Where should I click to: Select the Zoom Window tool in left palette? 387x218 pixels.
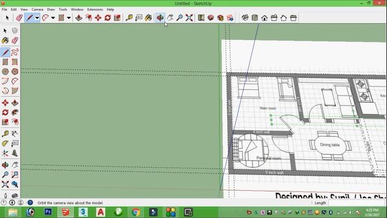click(15, 175)
